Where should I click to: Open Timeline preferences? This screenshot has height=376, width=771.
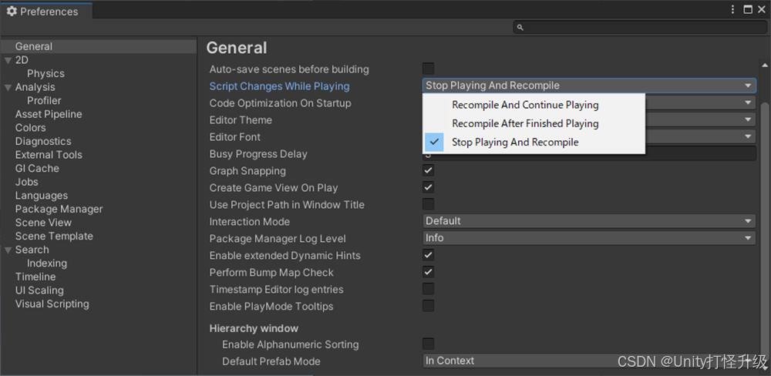[35, 277]
